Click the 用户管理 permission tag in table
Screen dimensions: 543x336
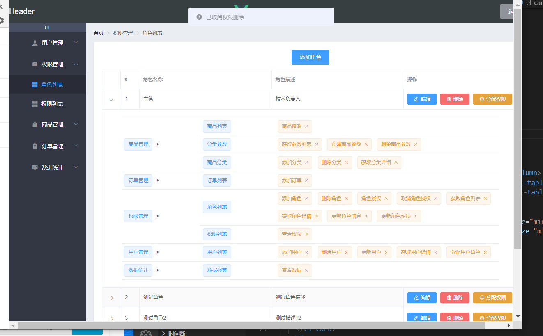point(138,252)
